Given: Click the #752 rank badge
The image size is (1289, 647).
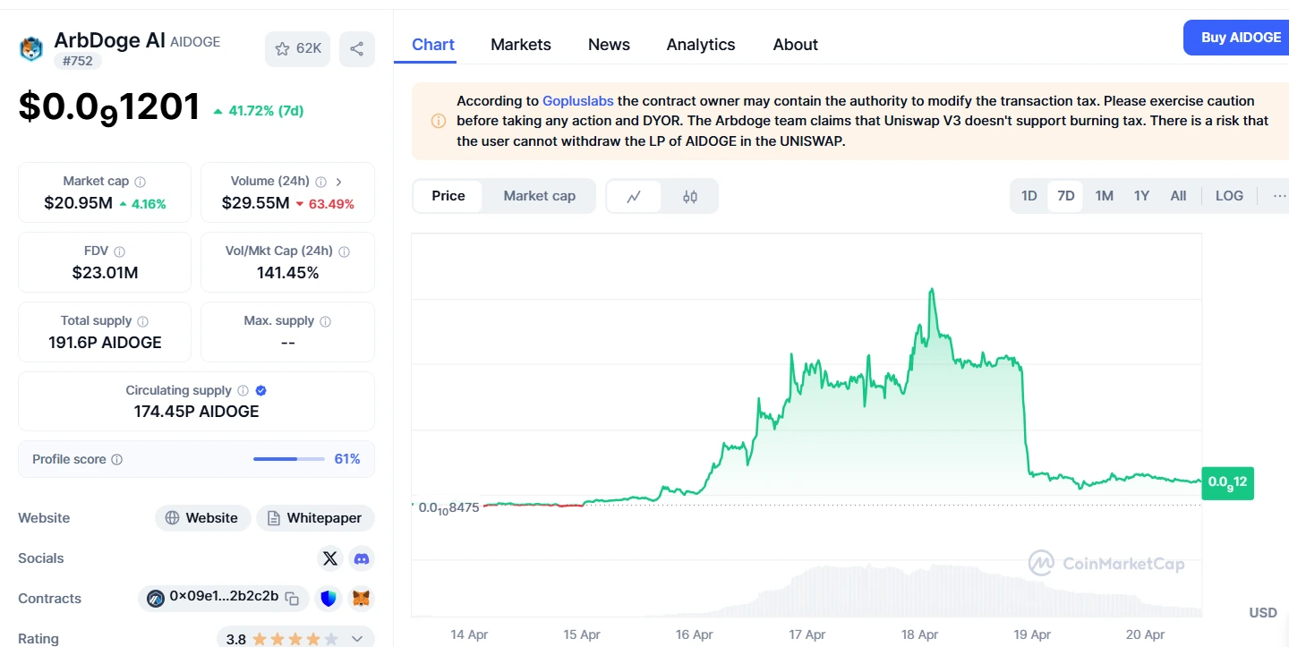Looking at the screenshot, I should click(x=78, y=61).
